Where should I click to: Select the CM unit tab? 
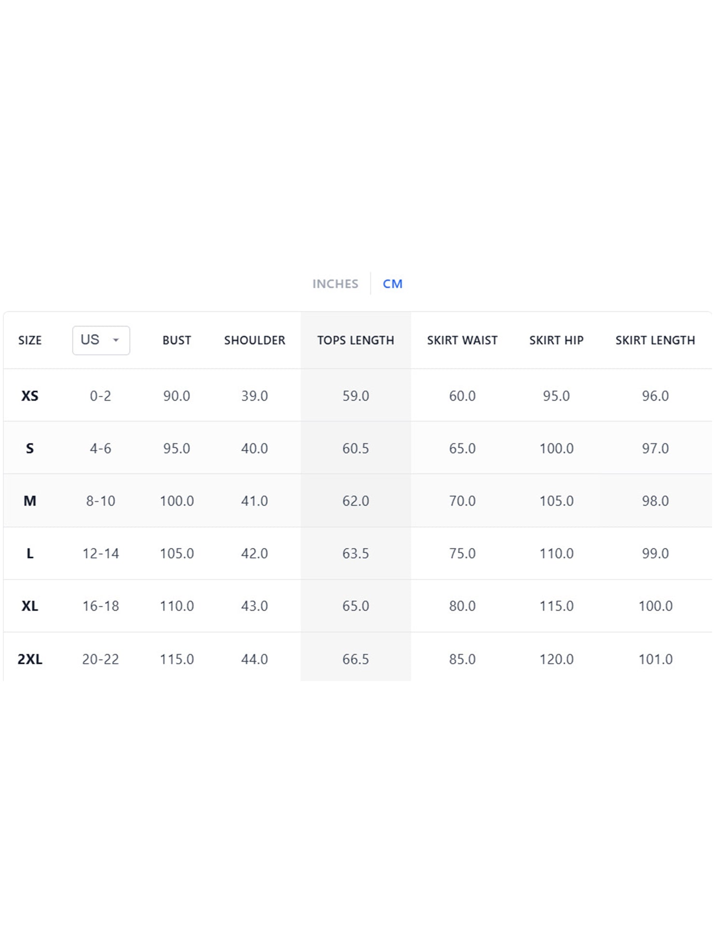click(392, 284)
